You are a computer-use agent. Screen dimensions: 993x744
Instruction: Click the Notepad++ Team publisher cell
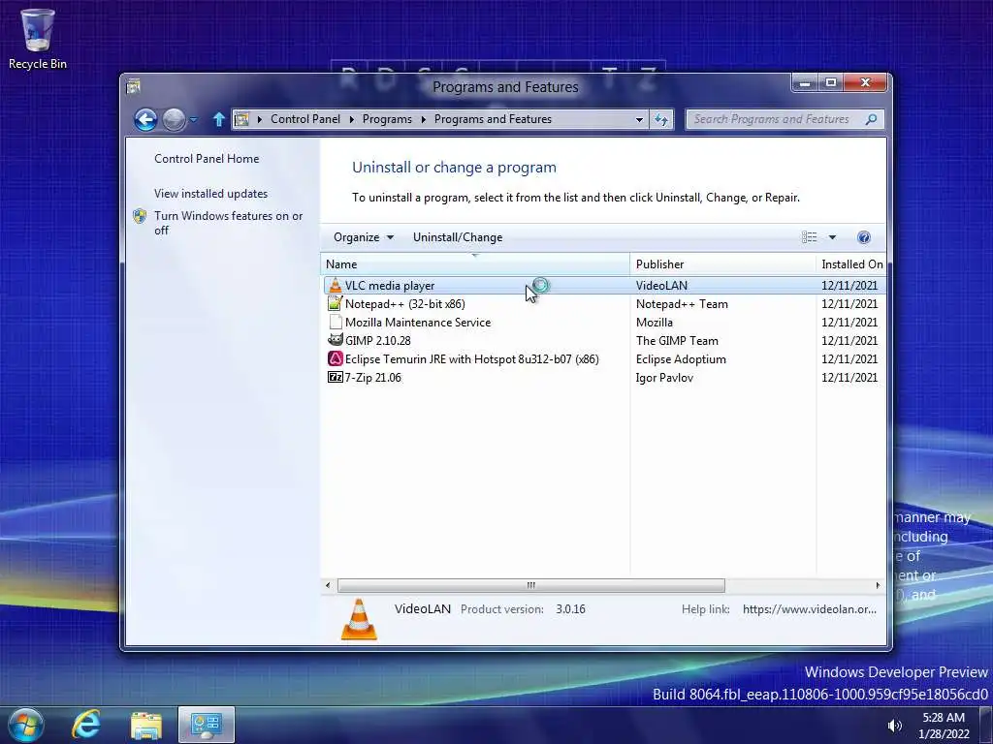682,303
